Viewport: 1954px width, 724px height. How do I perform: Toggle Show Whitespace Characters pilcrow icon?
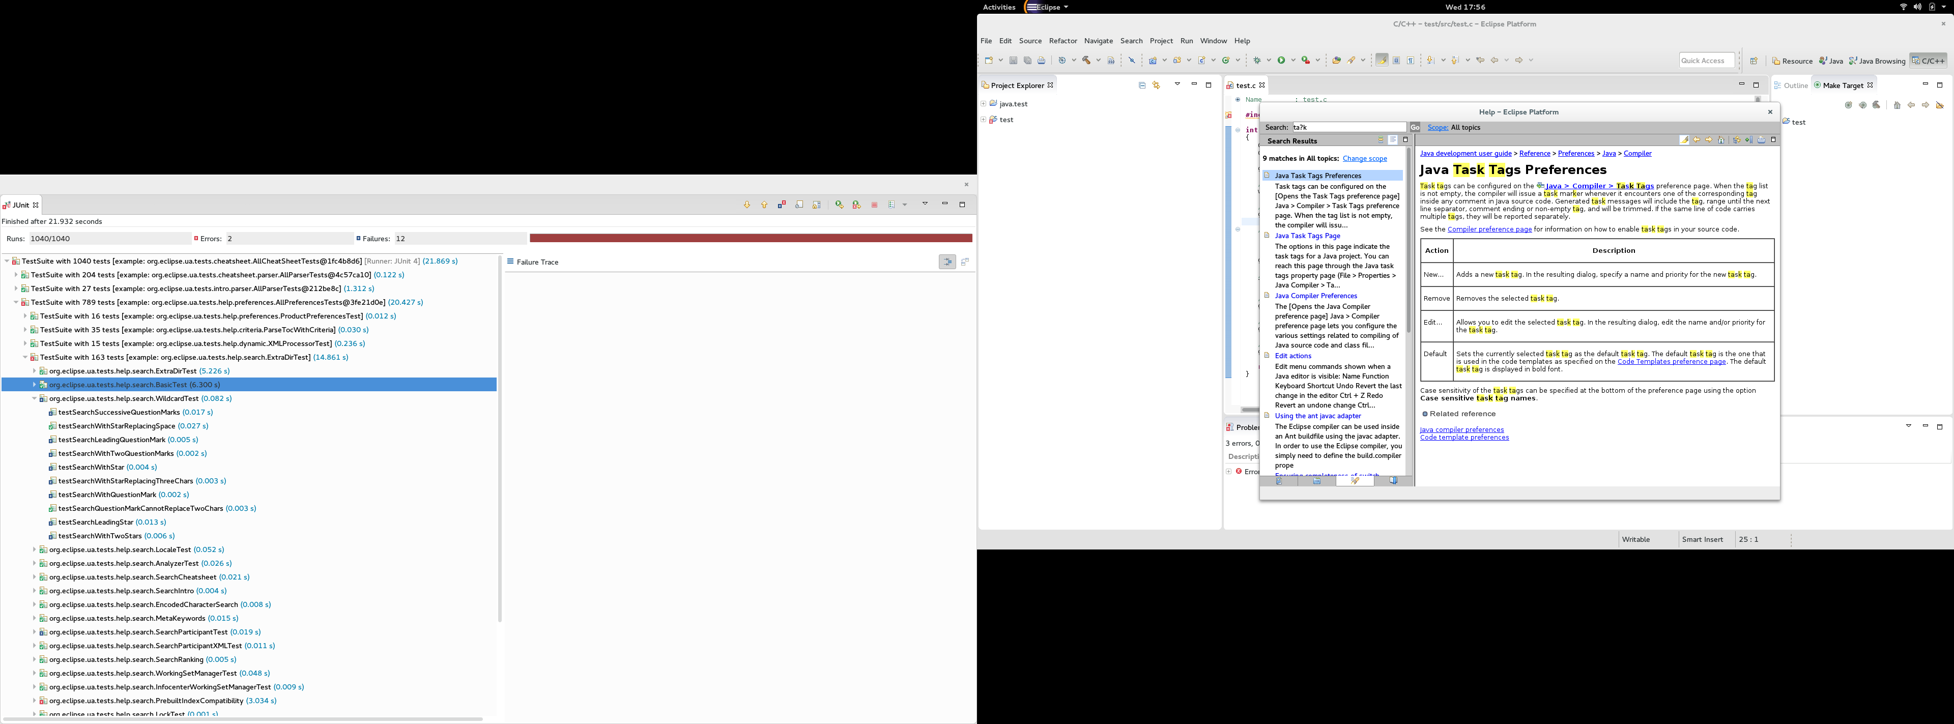pyautogui.click(x=1410, y=61)
